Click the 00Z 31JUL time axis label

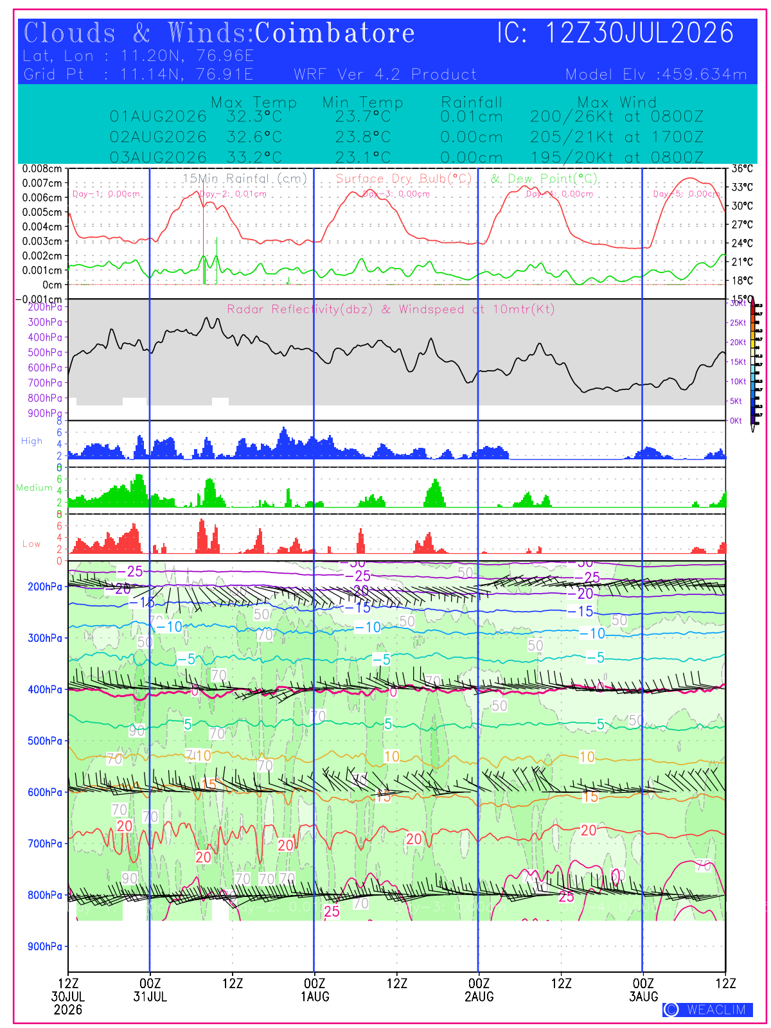(x=150, y=990)
